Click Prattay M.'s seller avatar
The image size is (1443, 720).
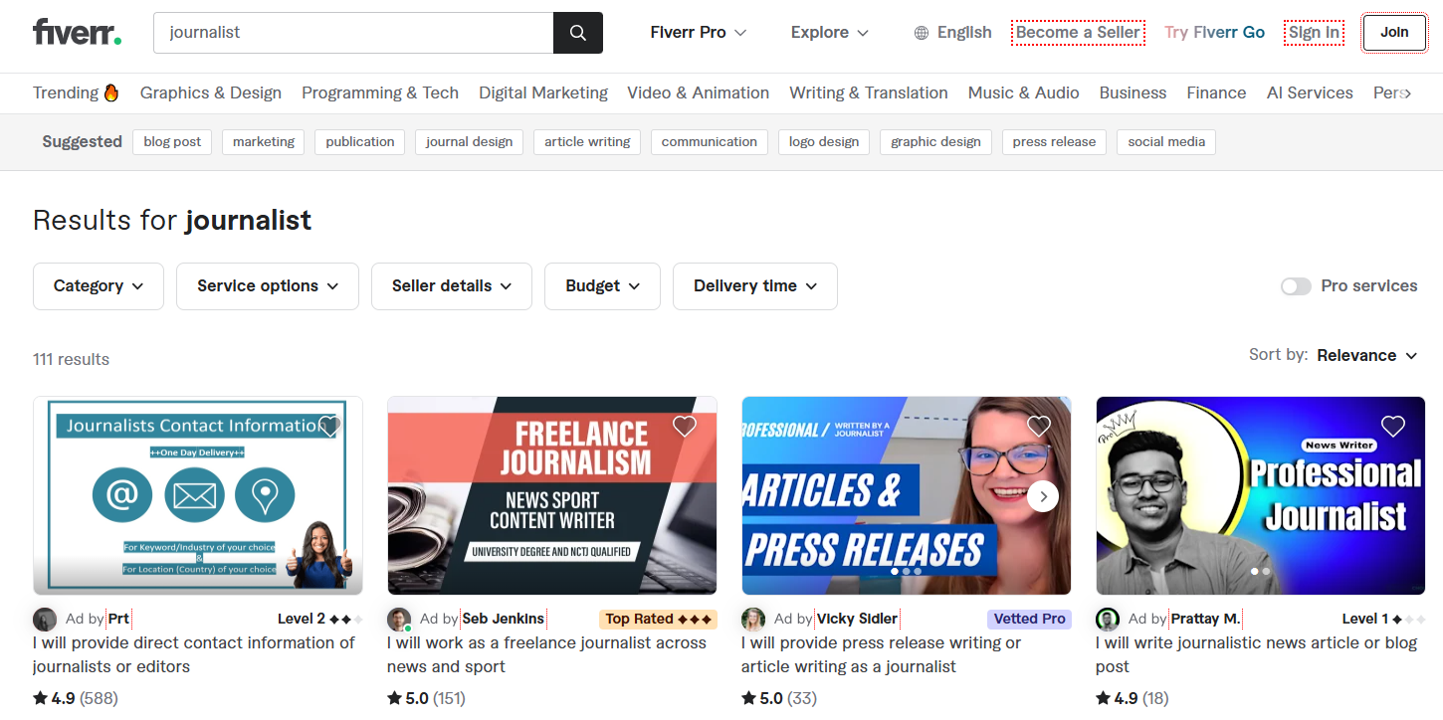click(x=1107, y=619)
